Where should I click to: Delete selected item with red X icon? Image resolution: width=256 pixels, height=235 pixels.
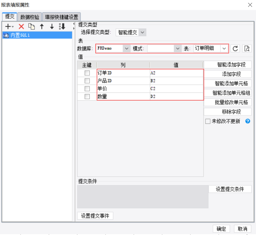21,26
